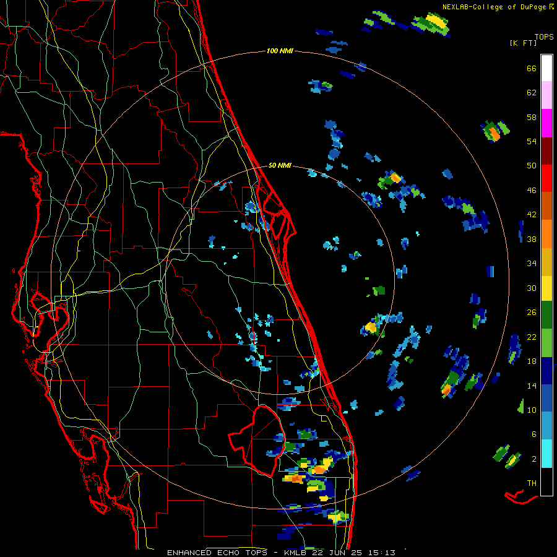The height and width of the screenshot is (557, 557).
Task: Click the 22 value on the legend
Action: pyautogui.click(x=532, y=337)
